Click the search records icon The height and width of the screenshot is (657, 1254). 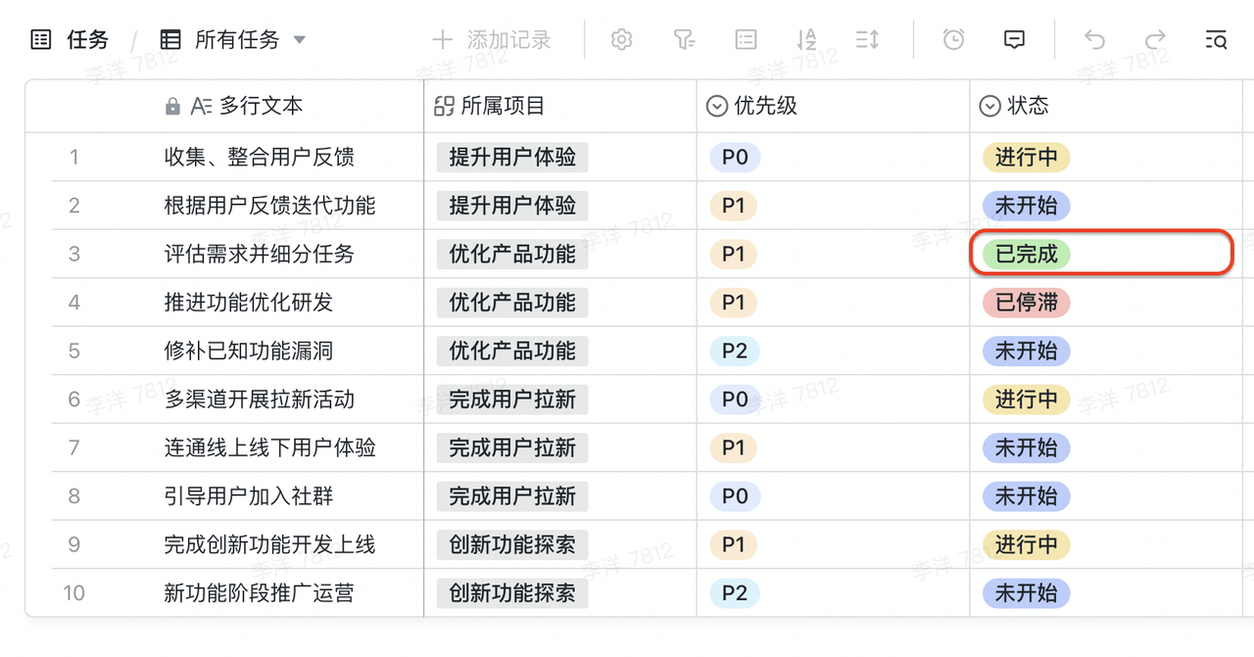[x=1216, y=40]
